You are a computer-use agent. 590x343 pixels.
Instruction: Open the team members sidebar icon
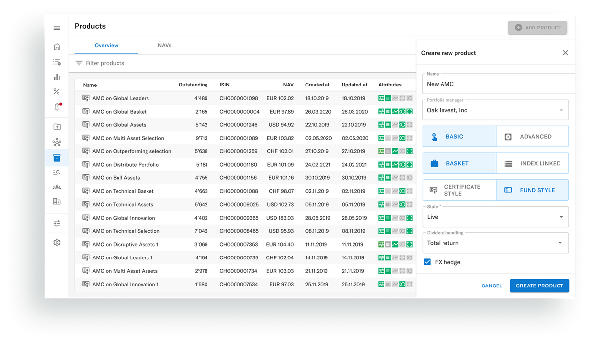tap(57, 187)
